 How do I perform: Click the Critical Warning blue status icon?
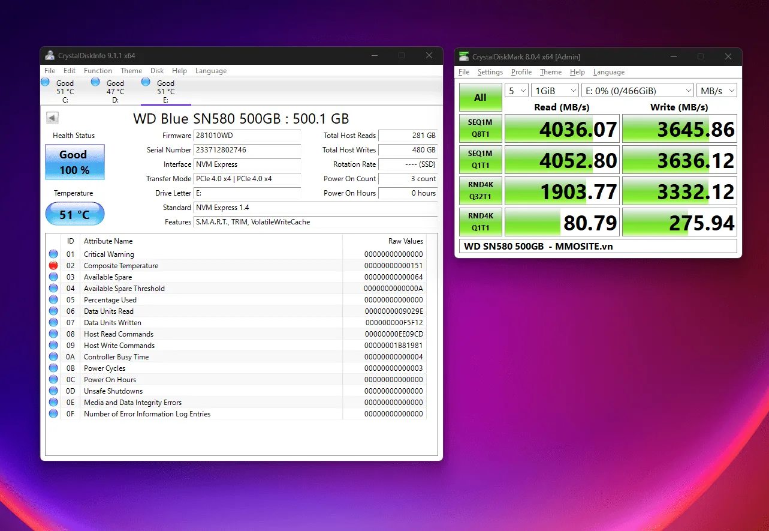54,254
